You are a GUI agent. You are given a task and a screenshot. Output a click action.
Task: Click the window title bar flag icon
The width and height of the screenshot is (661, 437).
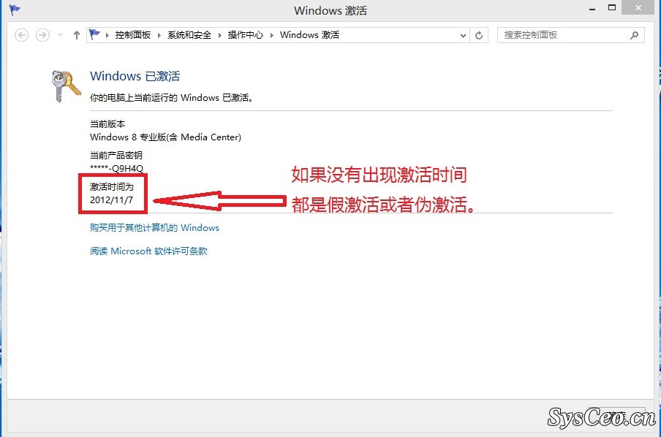15,9
